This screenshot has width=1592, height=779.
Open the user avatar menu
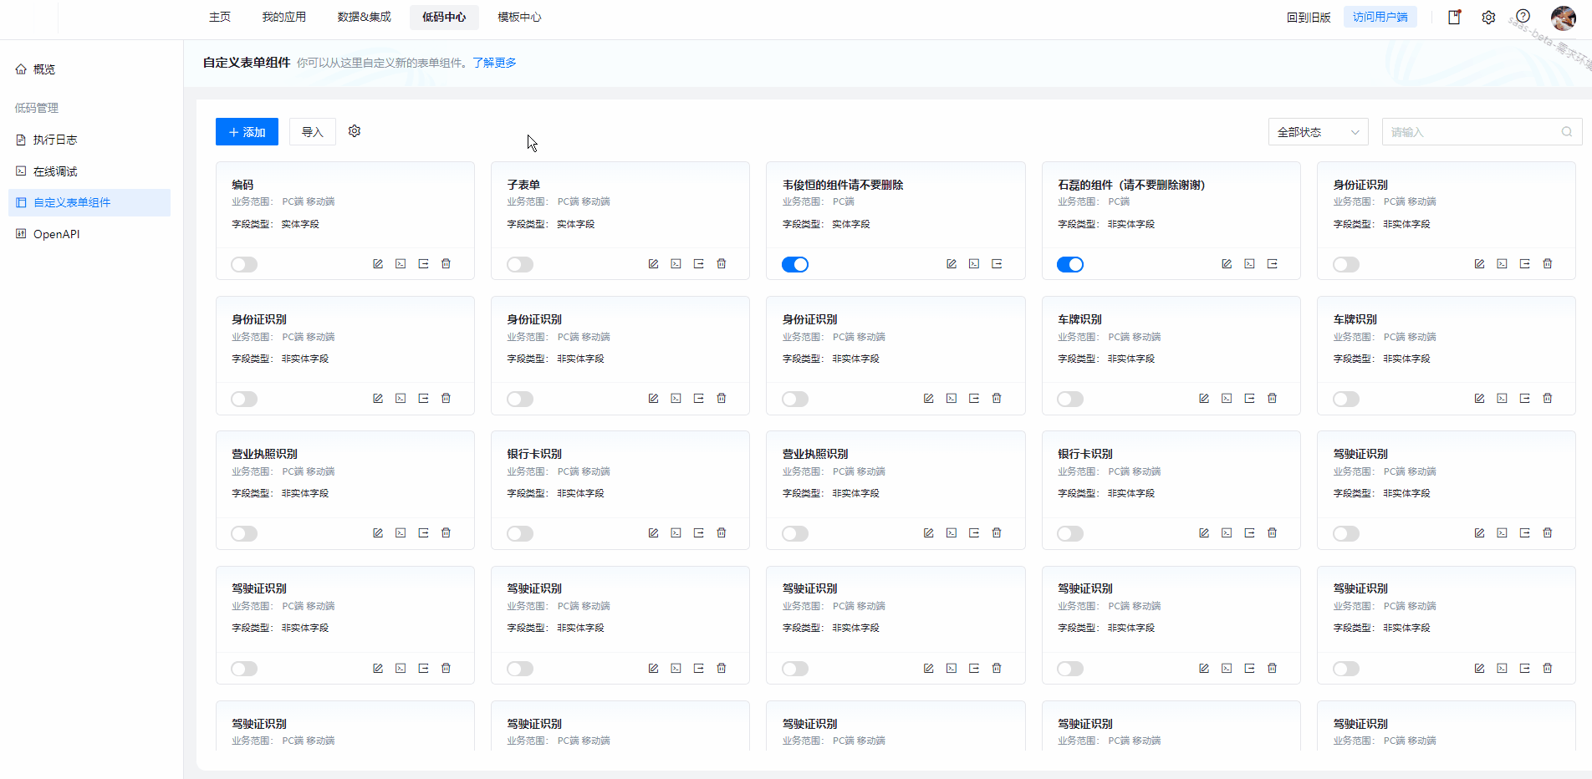[x=1563, y=18]
